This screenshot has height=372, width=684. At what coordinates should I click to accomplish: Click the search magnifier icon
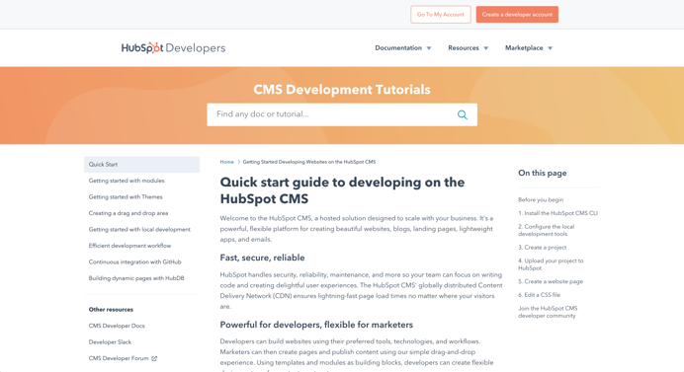click(462, 114)
